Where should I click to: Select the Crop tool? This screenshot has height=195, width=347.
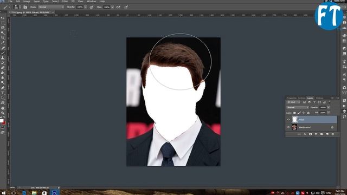3,38
